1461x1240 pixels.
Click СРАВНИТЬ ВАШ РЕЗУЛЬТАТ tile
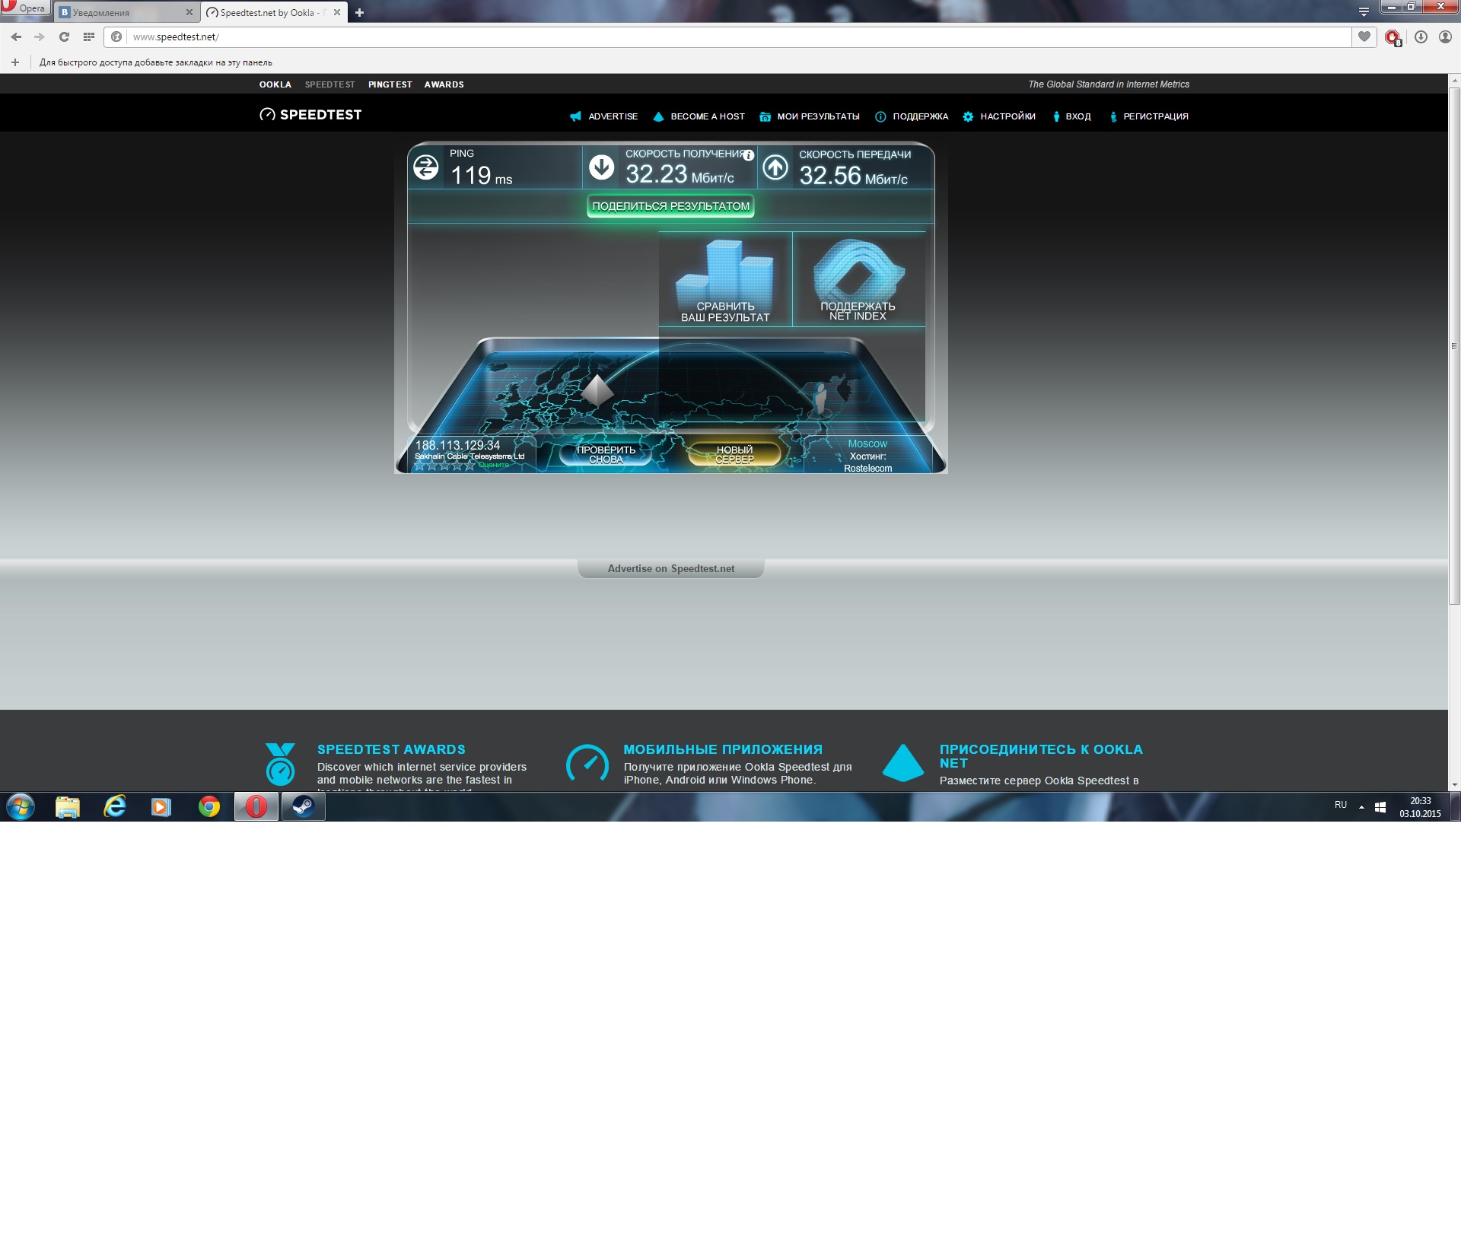(x=725, y=280)
